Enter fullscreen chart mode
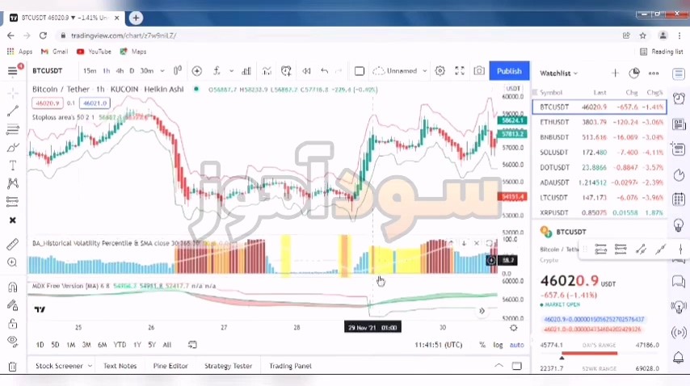 click(x=460, y=71)
